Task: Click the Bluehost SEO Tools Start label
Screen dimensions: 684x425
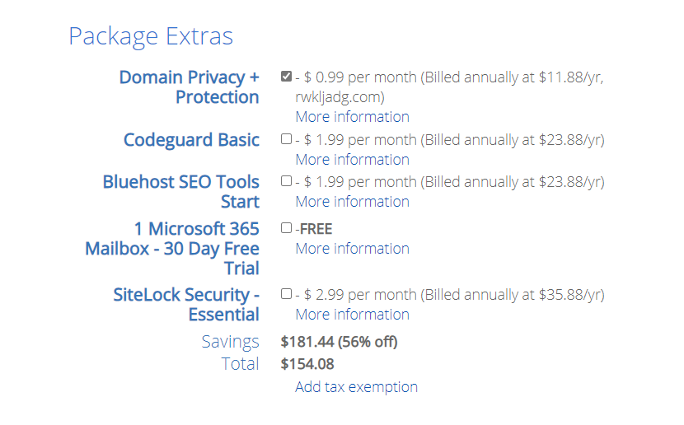Action: click(x=180, y=192)
